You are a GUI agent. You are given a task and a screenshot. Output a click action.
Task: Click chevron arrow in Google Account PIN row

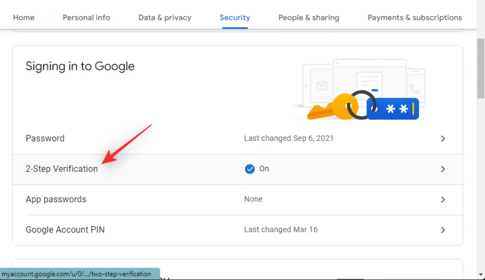[x=443, y=230]
